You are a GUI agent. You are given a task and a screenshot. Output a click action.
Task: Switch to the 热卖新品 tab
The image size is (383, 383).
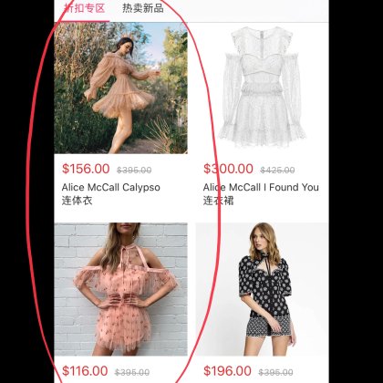pos(143,8)
